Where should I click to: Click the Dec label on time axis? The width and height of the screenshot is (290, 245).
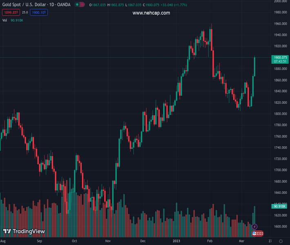[x=143, y=241]
